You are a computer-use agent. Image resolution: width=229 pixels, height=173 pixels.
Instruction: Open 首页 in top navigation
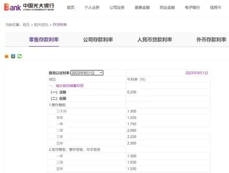pyautogui.click(x=71, y=7)
